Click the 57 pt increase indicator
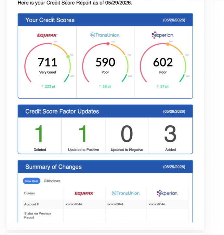224x235 pixels. [x=162, y=86]
